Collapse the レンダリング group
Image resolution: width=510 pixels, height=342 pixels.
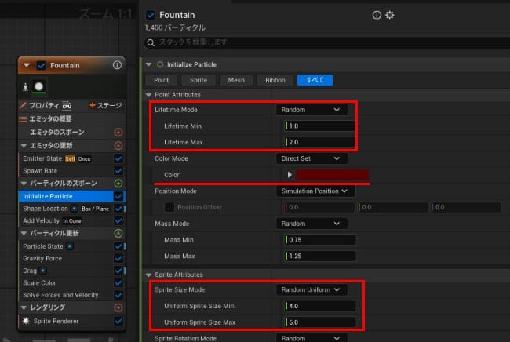tap(24, 307)
